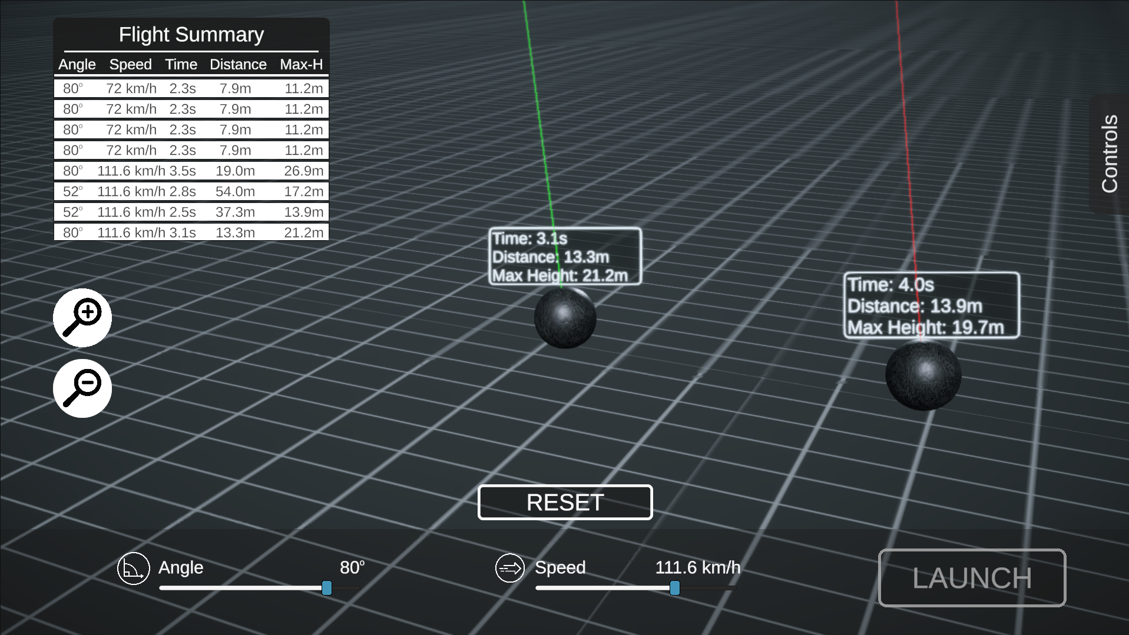
Task: Click the RESET button
Action: [x=565, y=503]
